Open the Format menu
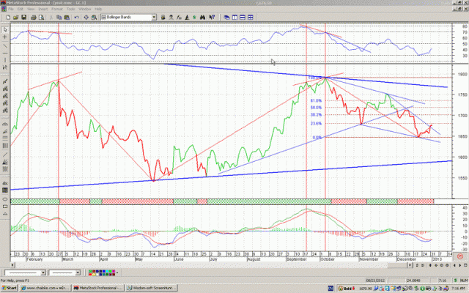469x293 pixels. click(53, 9)
